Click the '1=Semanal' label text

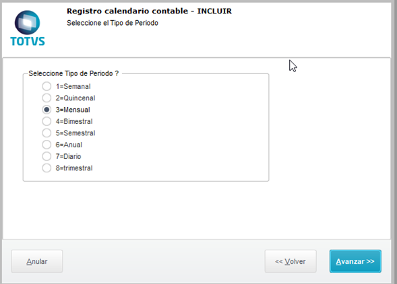click(73, 86)
